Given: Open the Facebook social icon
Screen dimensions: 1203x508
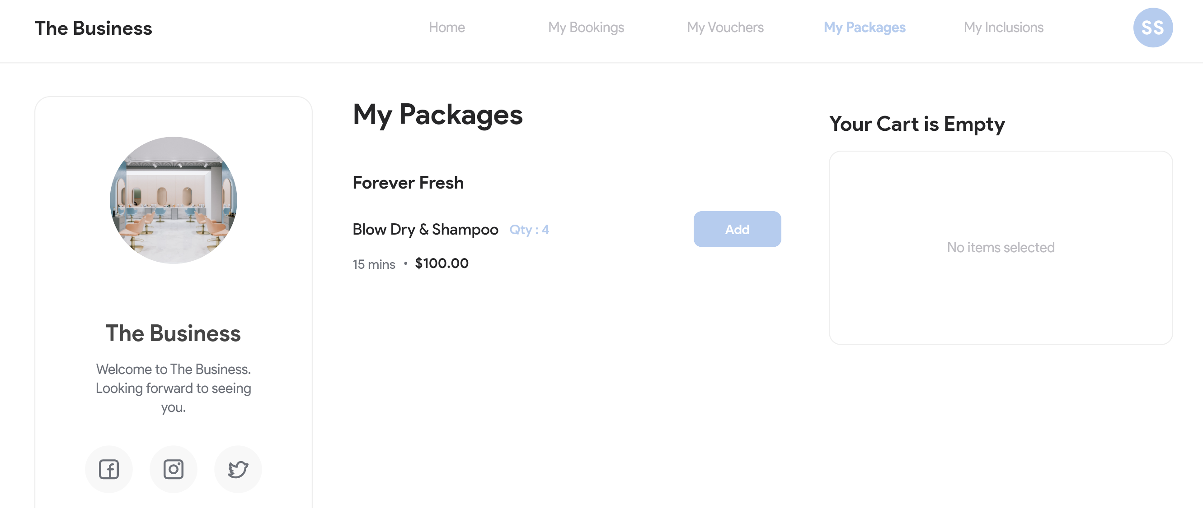Looking at the screenshot, I should 108,469.
